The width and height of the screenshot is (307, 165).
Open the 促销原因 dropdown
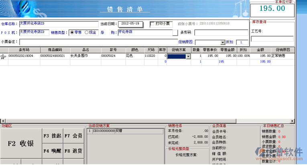223,42
